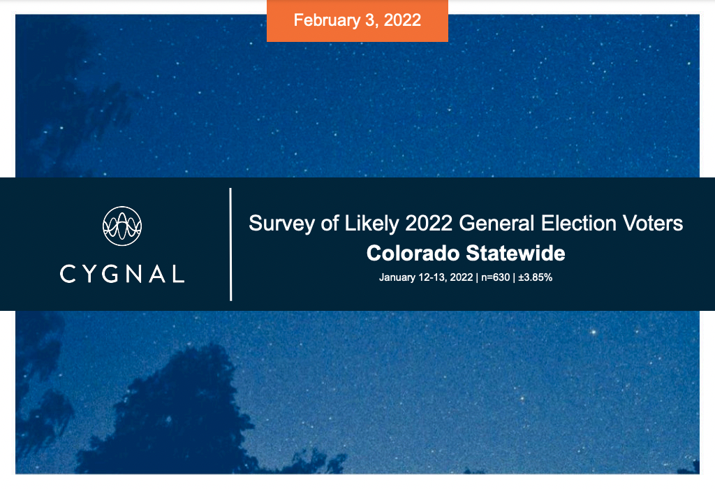The image size is (715, 489).
Task: Click the Colorado Statewide subtitle
Action: click(x=466, y=253)
